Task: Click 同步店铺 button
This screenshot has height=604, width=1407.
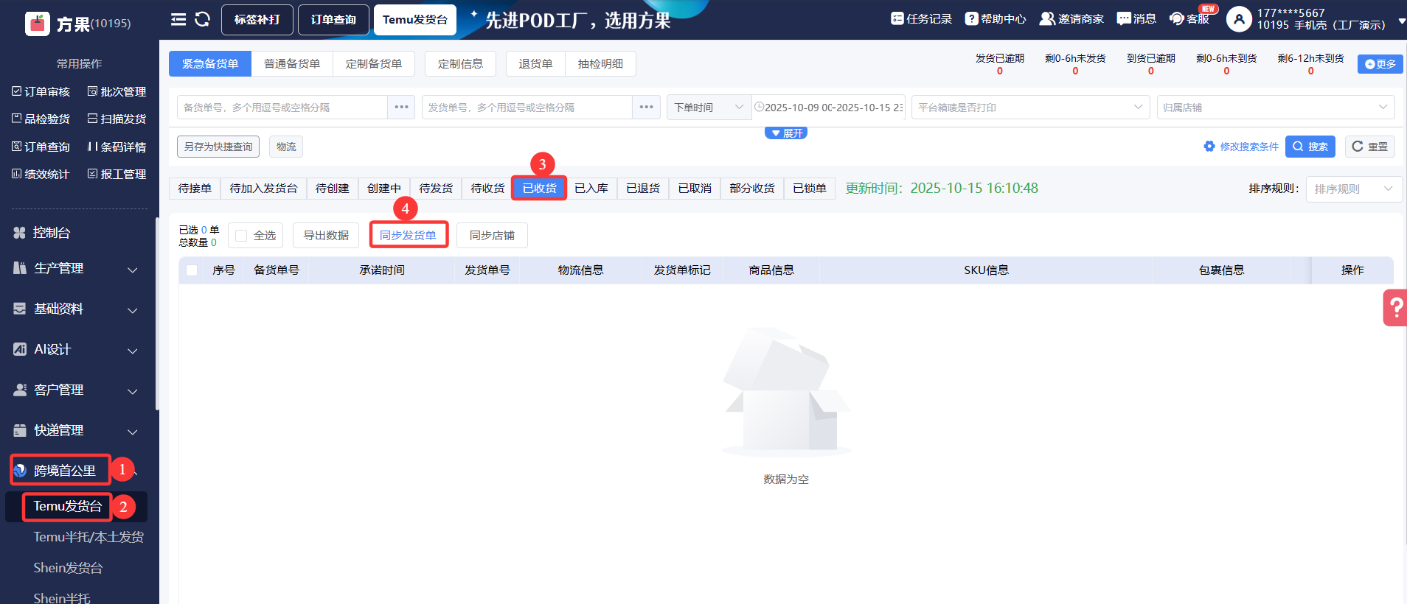Action: click(492, 236)
